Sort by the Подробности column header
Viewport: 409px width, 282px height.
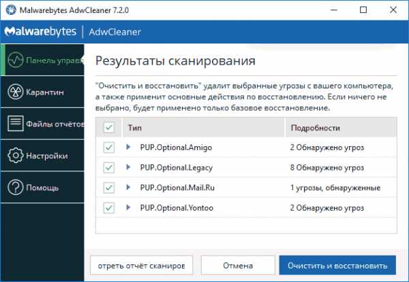tap(342, 127)
